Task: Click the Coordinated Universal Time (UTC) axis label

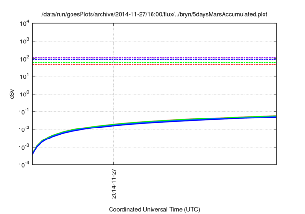Action: [154, 209]
